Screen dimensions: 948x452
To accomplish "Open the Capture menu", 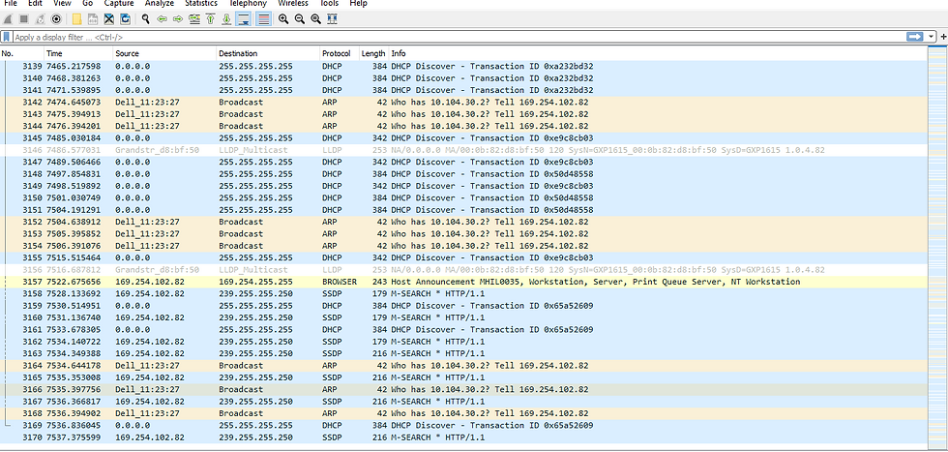I will click(x=118, y=4).
